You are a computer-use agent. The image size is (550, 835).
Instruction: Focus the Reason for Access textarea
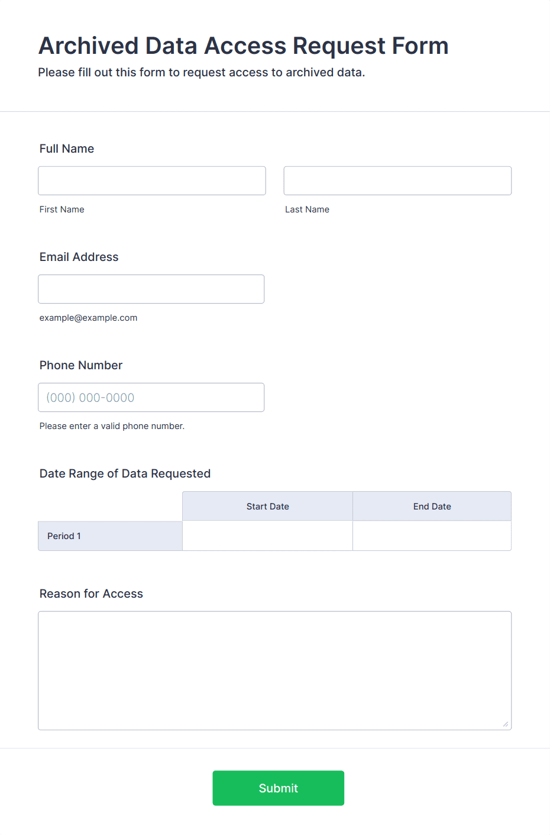(275, 670)
